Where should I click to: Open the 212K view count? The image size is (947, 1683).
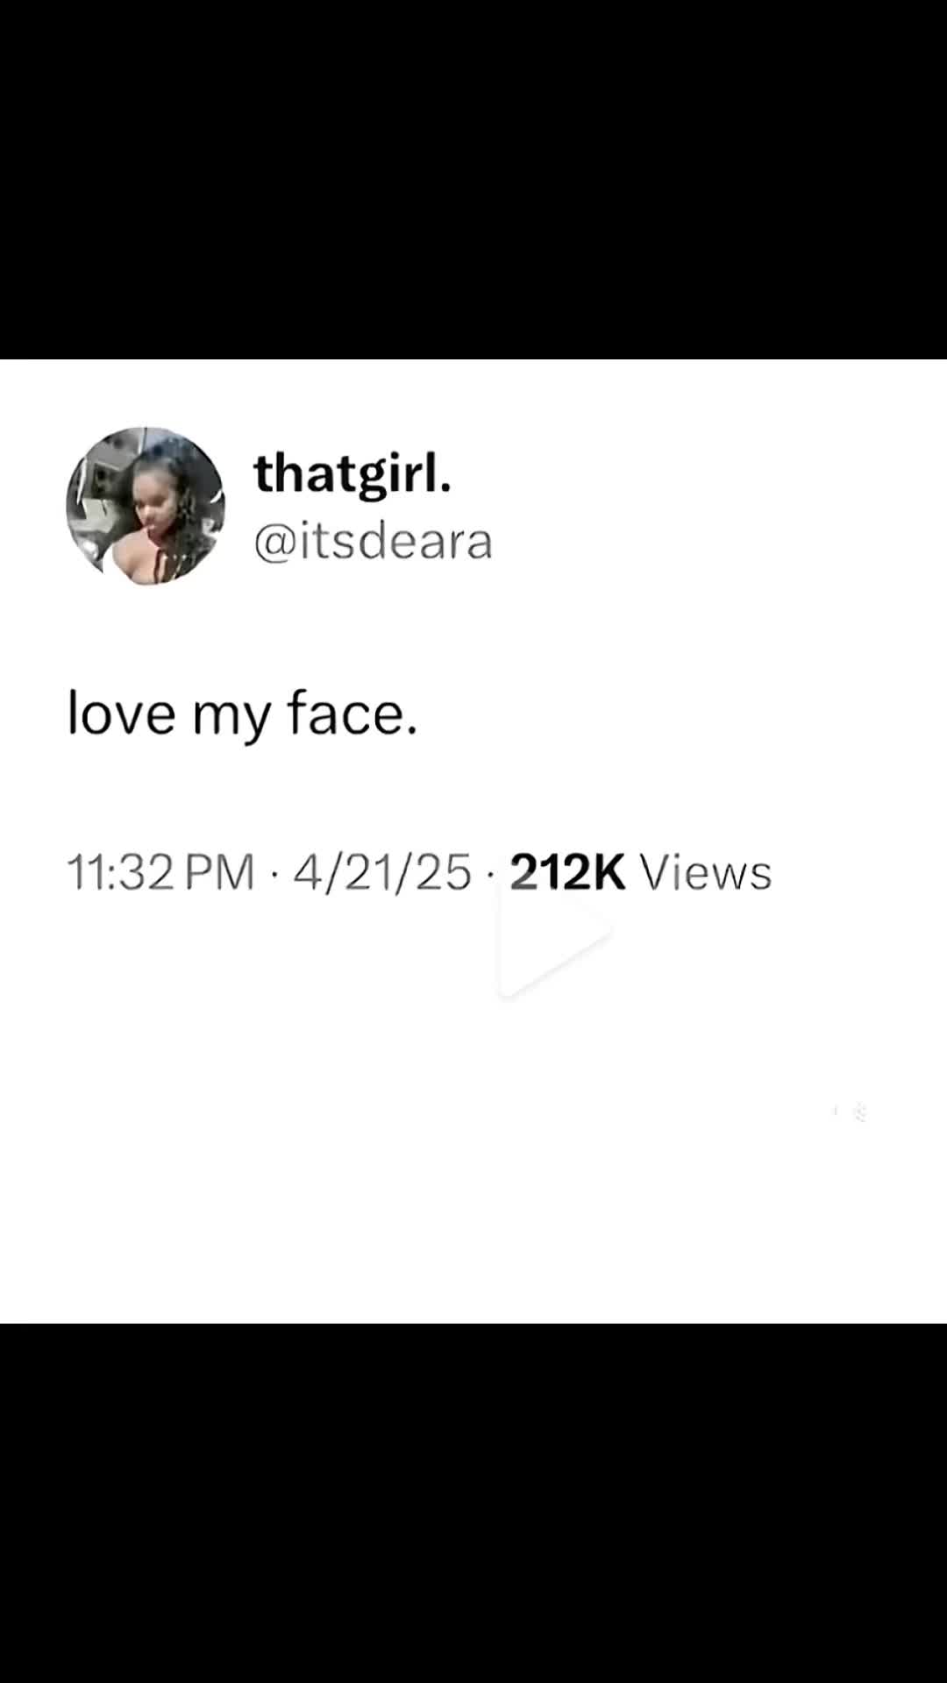click(567, 872)
